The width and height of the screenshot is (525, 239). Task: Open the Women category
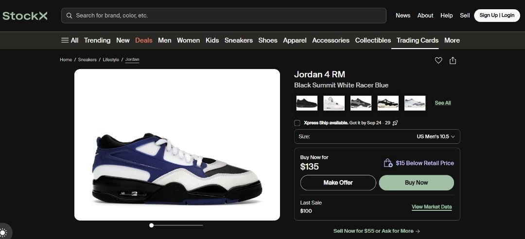tap(188, 40)
